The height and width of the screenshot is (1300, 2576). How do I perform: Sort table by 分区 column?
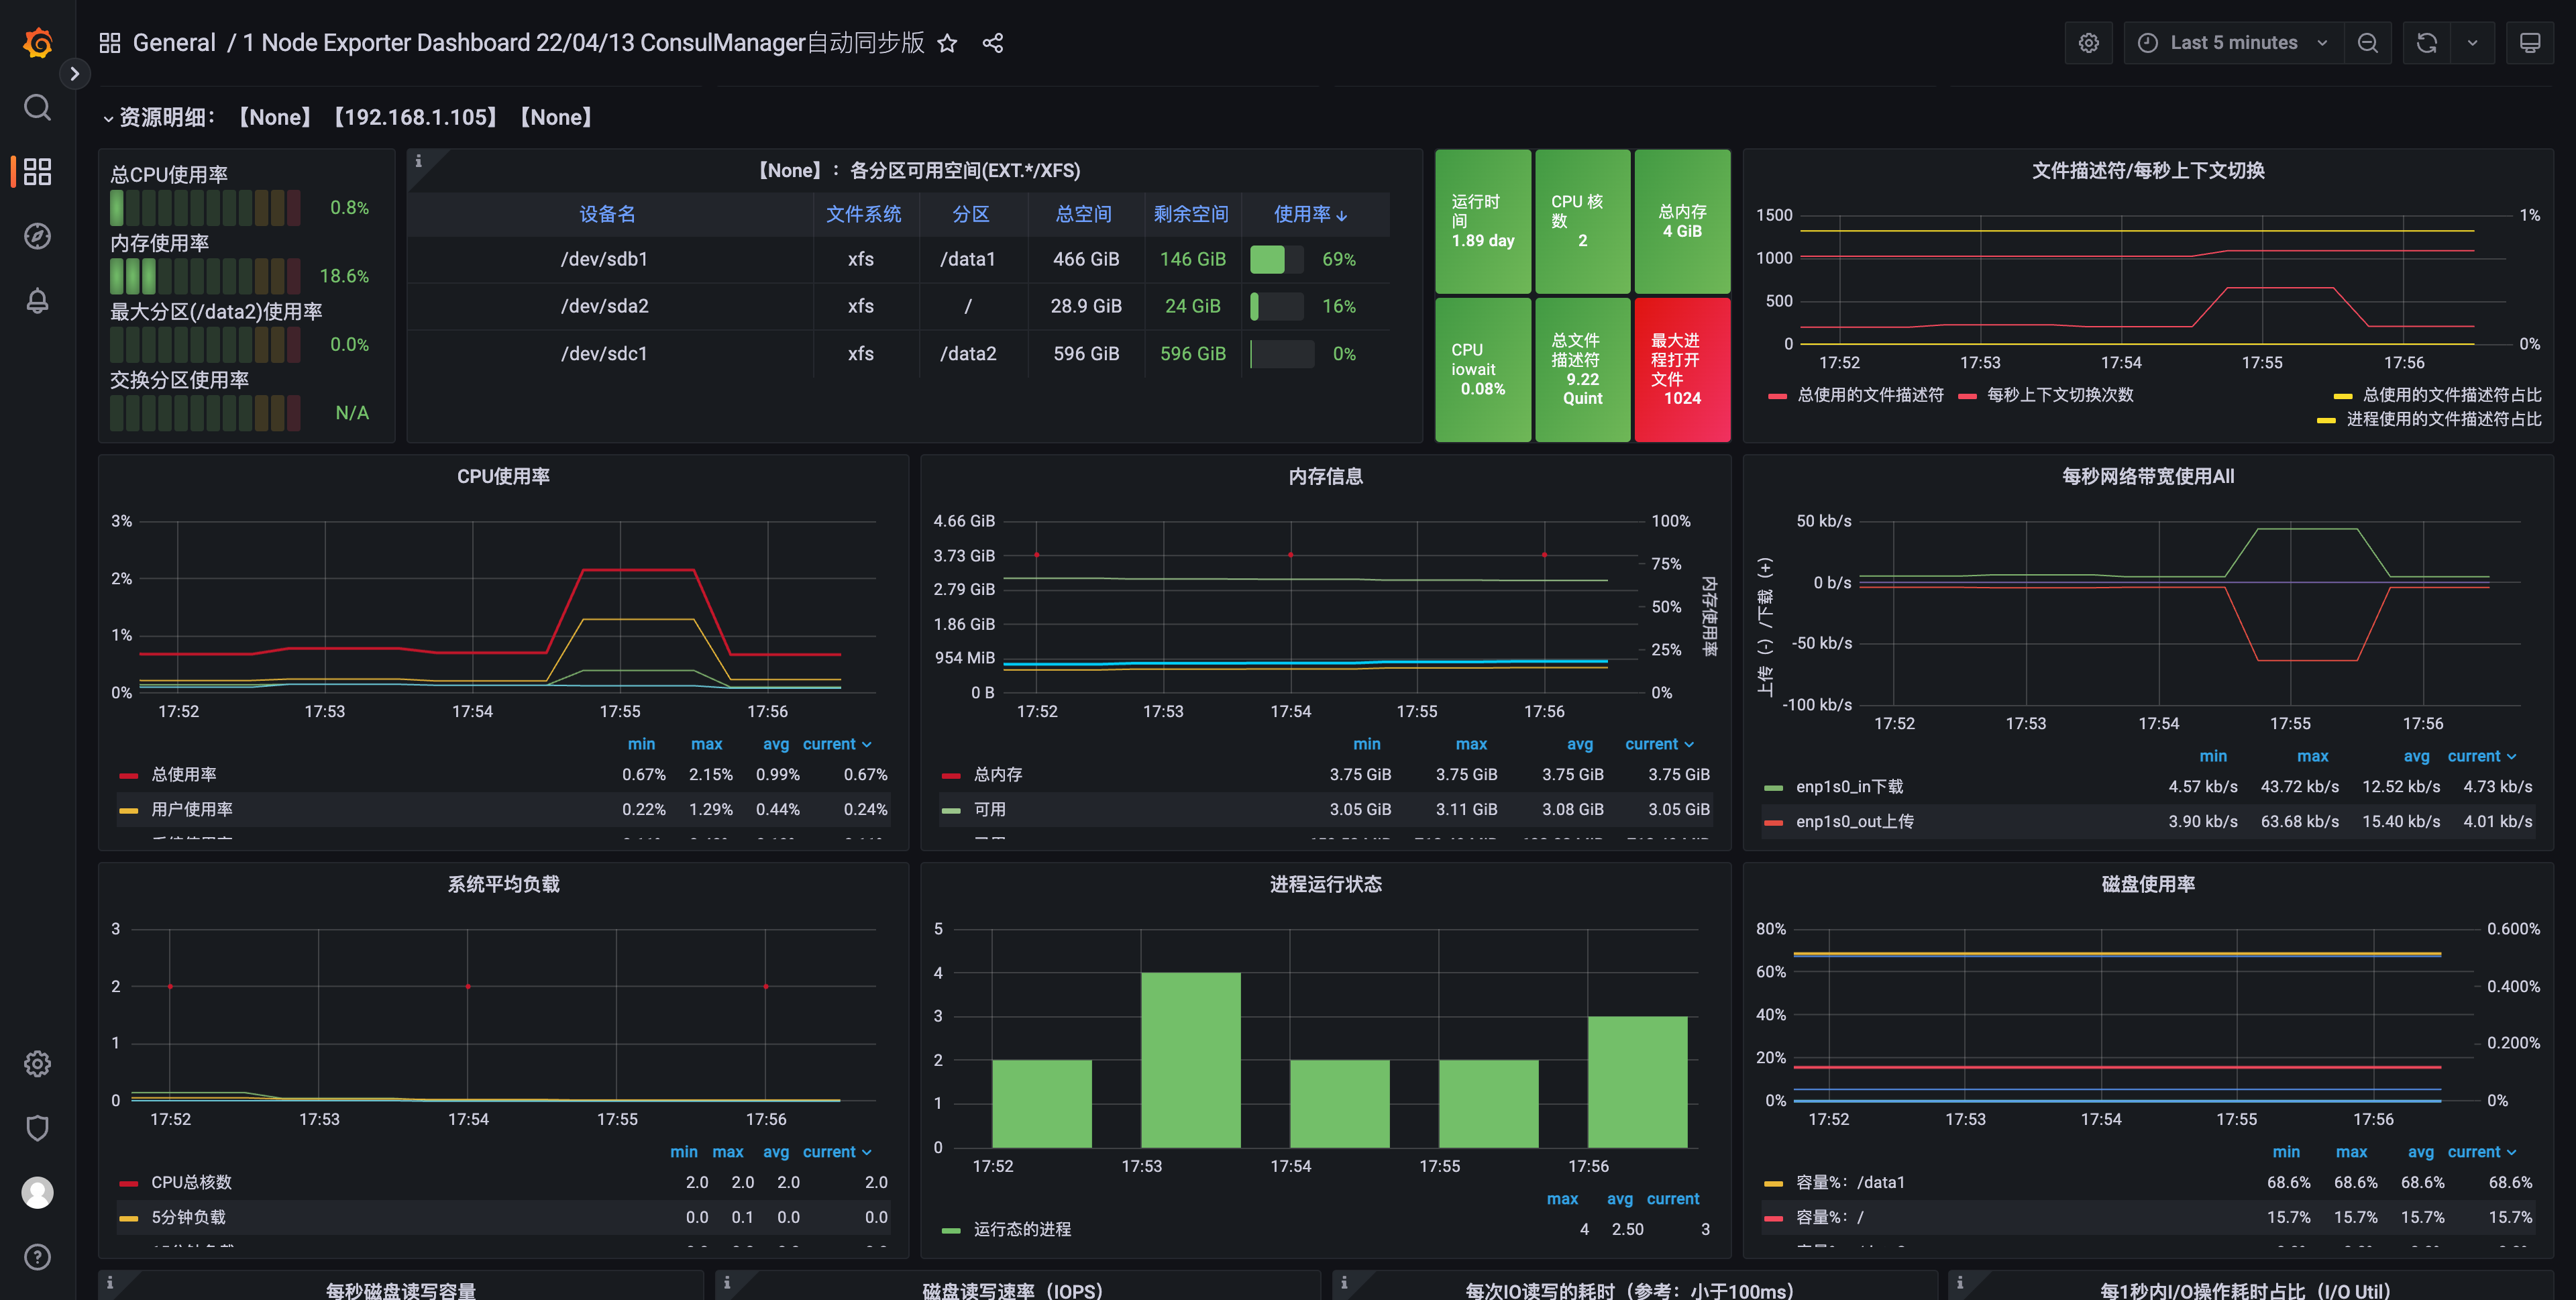coord(970,214)
